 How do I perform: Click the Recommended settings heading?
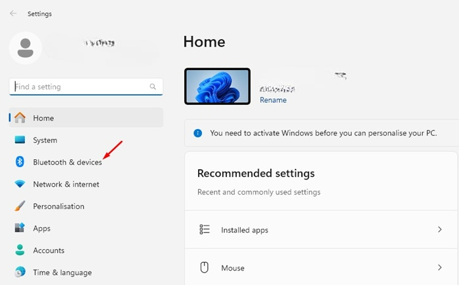pos(256,173)
